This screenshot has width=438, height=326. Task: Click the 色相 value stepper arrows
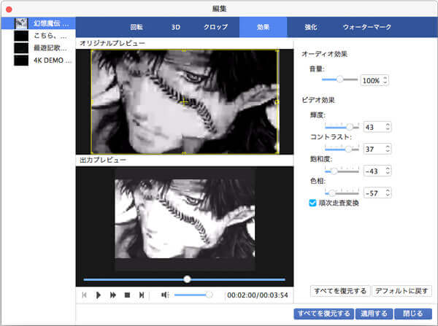click(387, 193)
